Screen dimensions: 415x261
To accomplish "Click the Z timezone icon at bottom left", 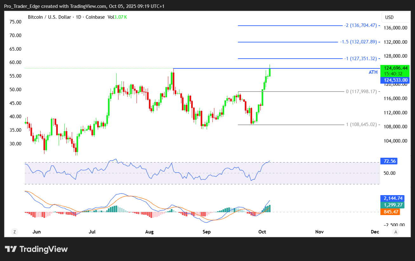I will point(14,232).
